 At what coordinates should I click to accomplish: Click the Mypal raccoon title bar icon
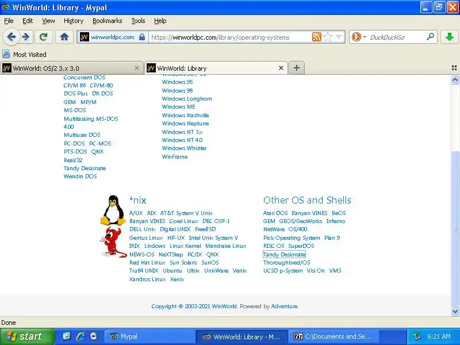click(6, 7)
